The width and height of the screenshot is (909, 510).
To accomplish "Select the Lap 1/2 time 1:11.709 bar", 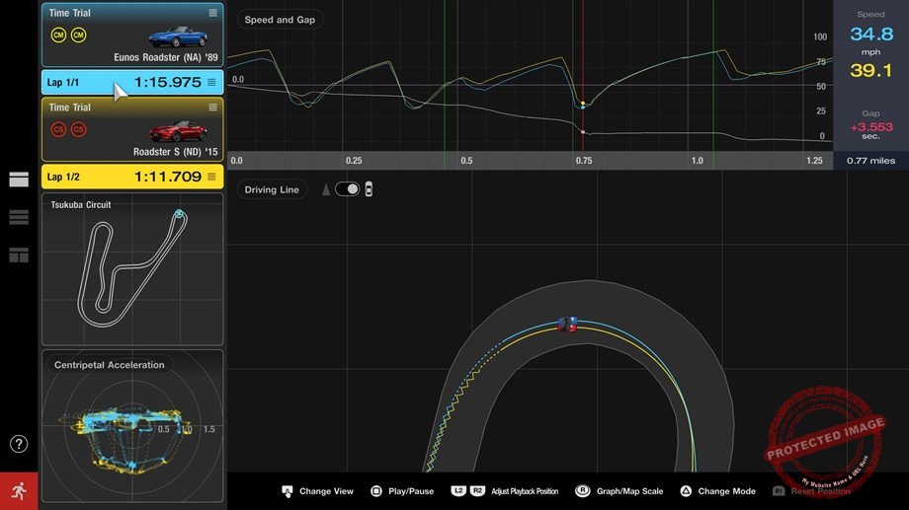I will [132, 177].
